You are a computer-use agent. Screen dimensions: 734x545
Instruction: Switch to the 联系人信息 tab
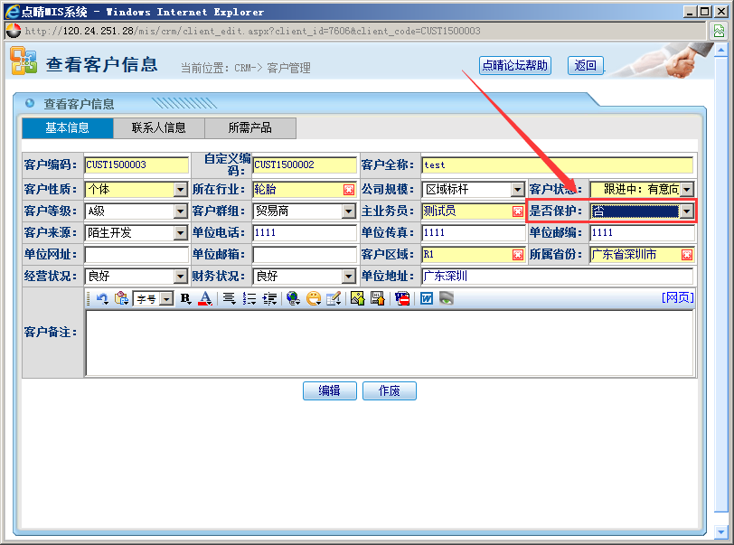click(x=158, y=128)
